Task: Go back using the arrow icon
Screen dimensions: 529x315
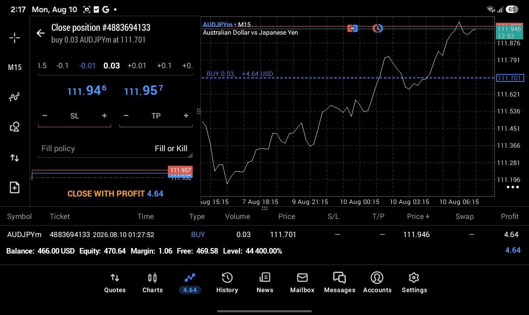Action: [x=41, y=33]
